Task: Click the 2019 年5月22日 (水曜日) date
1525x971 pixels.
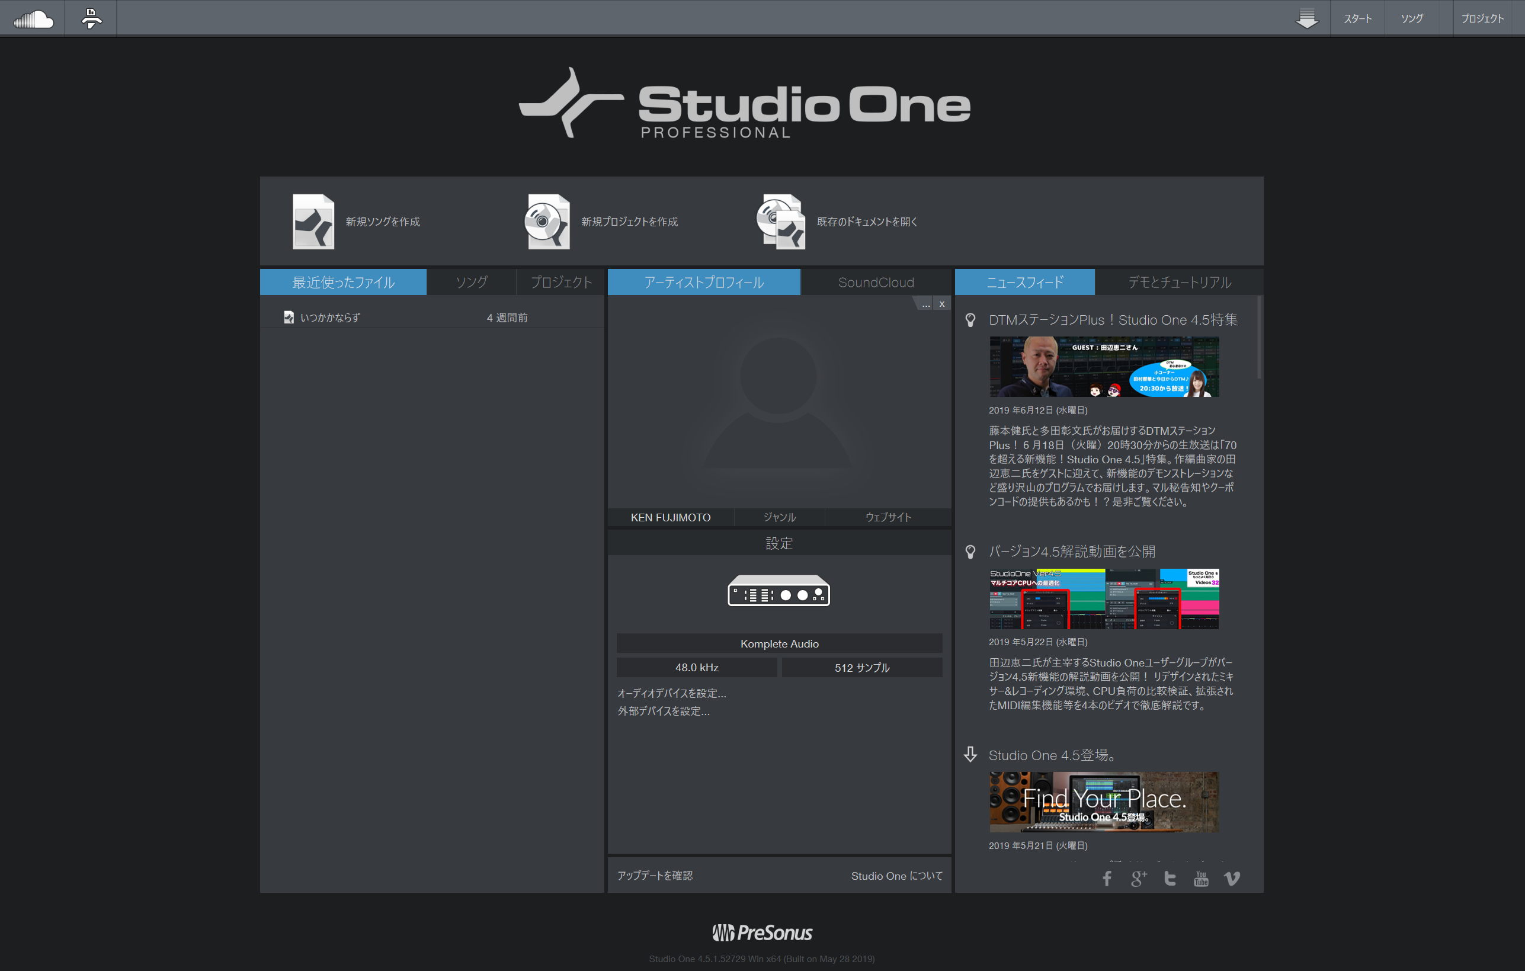Action: (1038, 642)
